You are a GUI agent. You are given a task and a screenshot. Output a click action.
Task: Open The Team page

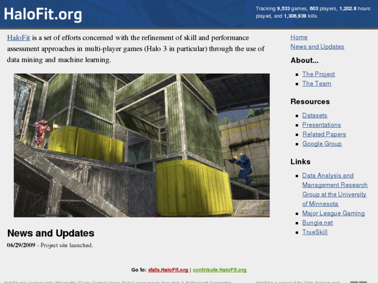pyautogui.click(x=317, y=84)
